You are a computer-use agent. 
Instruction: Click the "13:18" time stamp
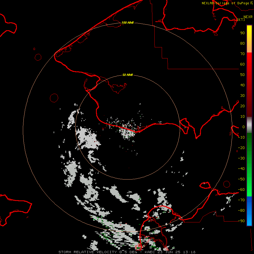[189, 252]
